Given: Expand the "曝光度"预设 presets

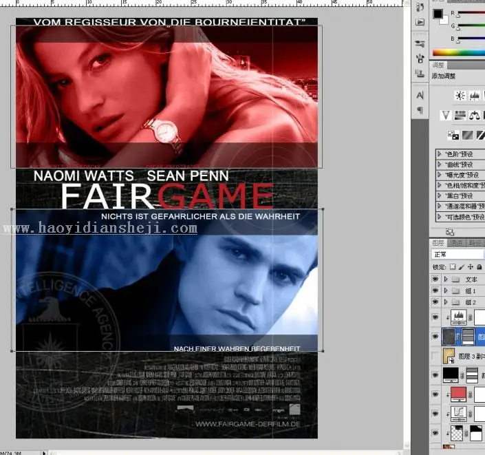Looking at the screenshot, I should click(x=439, y=175).
